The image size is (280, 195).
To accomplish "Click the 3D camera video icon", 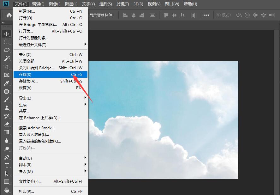I will [272, 15].
